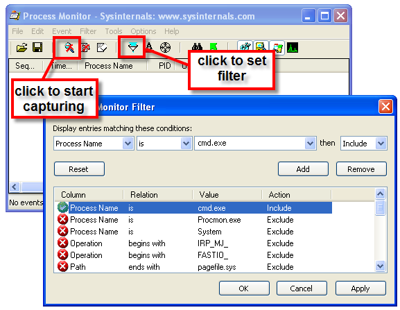Open the Tools menu
The height and width of the screenshot is (310, 400).
[114, 31]
